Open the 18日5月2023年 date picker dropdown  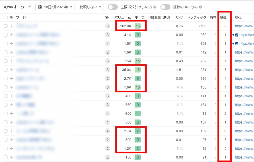coord(55,7)
